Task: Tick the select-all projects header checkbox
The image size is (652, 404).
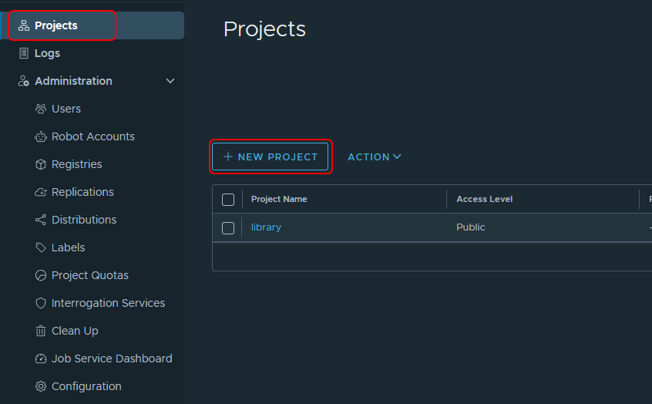Action: (x=228, y=200)
